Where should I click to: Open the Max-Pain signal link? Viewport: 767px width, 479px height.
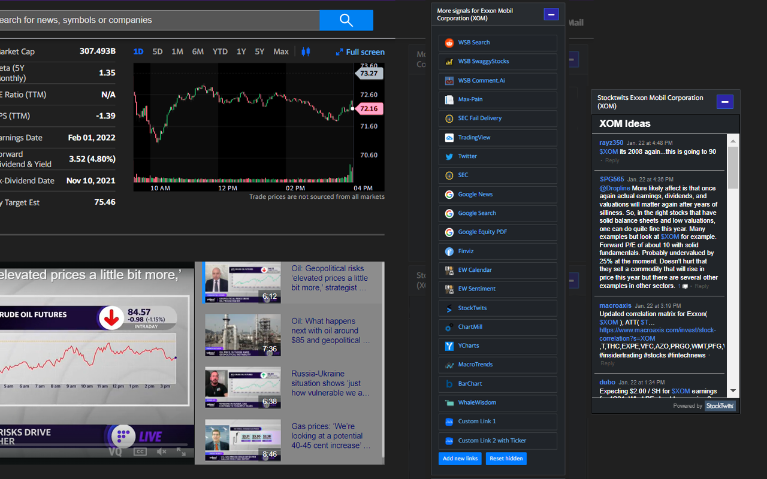497,99
